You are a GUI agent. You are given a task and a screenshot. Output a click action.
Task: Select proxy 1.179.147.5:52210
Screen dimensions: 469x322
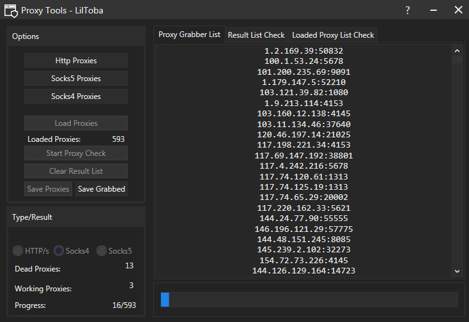pyautogui.click(x=304, y=82)
